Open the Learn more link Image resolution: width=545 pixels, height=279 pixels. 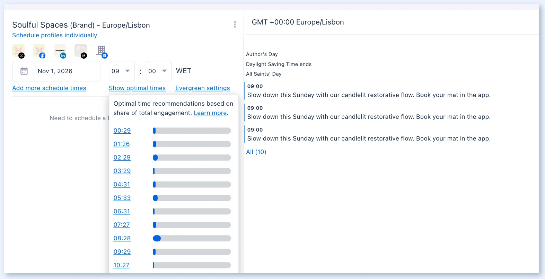210,113
